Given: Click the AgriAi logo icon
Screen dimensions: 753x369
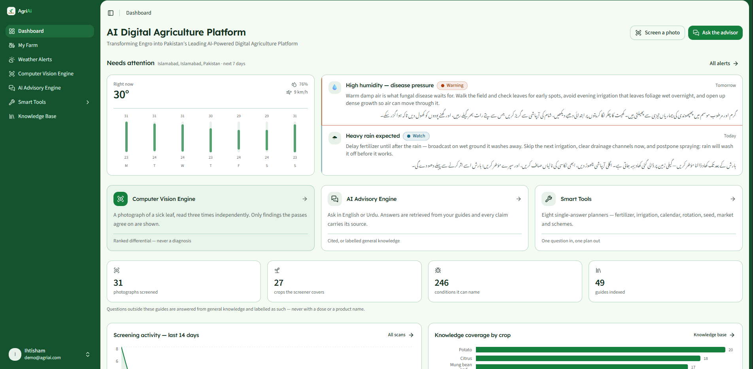Looking at the screenshot, I should pyautogui.click(x=11, y=11).
